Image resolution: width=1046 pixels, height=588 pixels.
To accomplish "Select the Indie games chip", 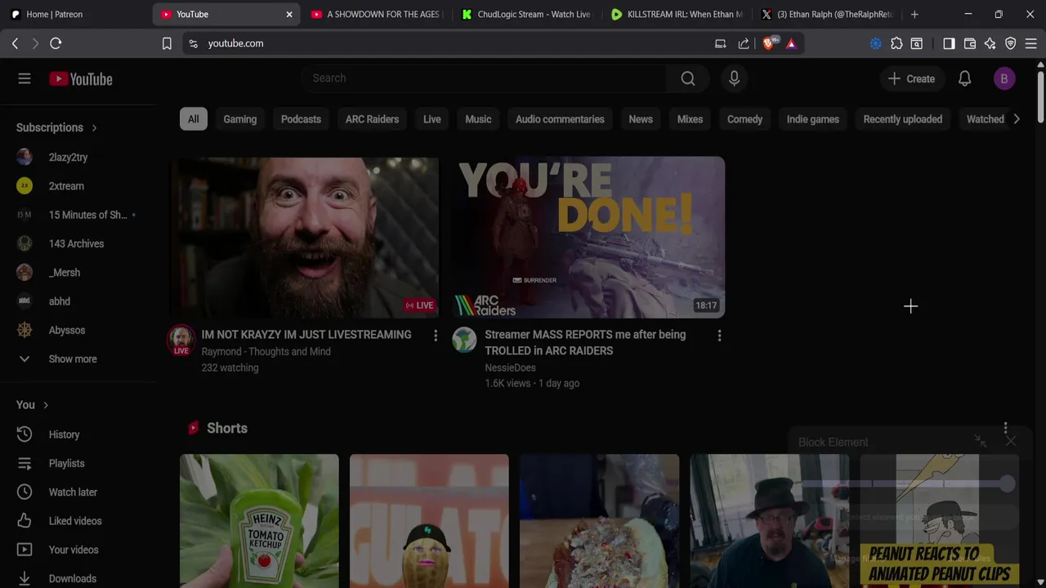I will pyautogui.click(x=813, y=119).
